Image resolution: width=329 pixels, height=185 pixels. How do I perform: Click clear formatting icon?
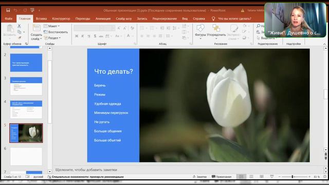[132, 28]
